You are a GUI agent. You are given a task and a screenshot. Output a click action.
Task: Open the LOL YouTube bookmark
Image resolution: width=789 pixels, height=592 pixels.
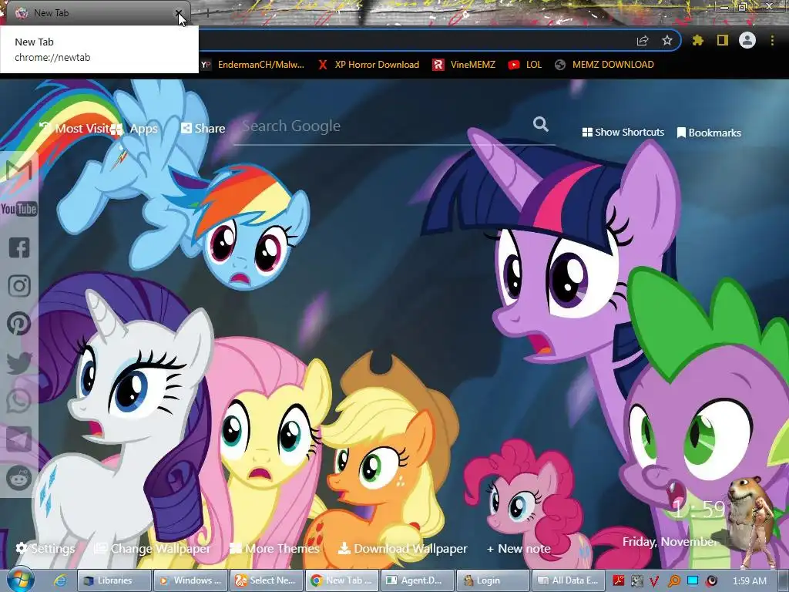[x=525, y=65]
